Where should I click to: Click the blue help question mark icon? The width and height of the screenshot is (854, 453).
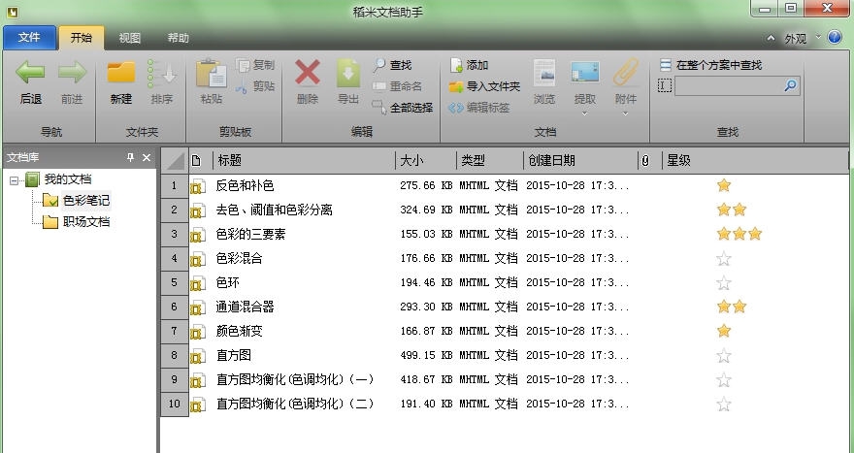(835, 37)
